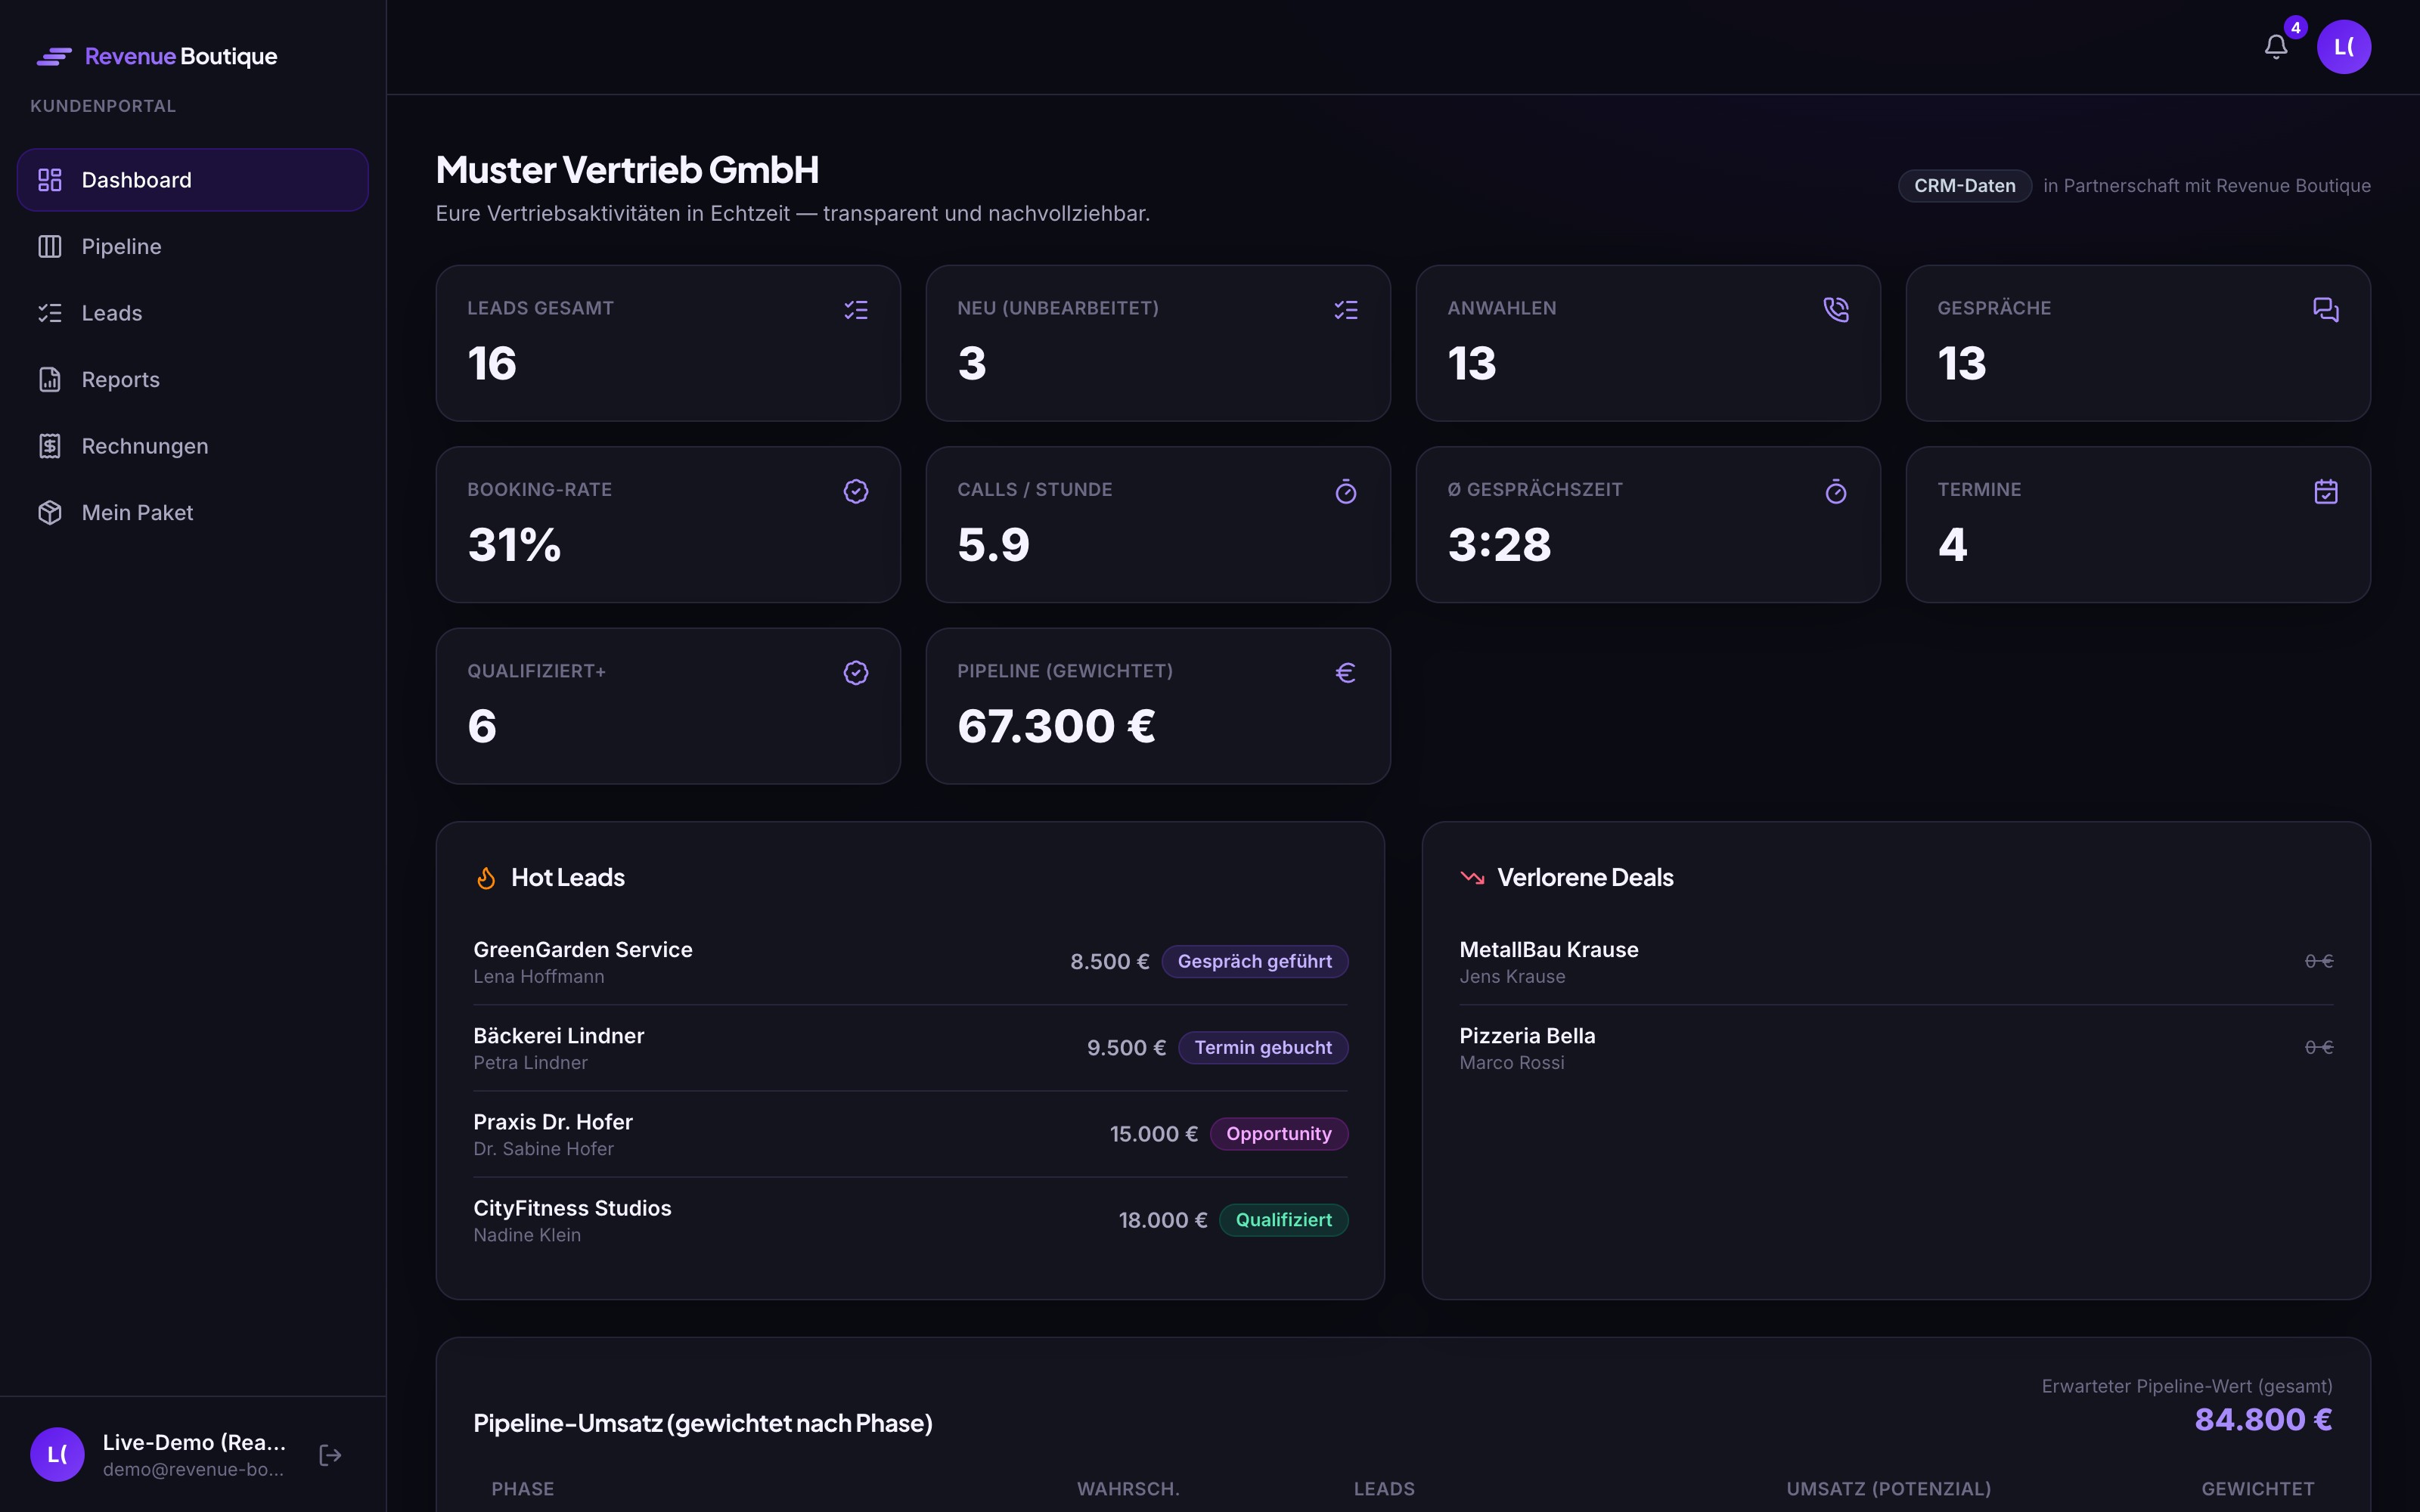Click the Leads Gesamt value 16
2420x1512 pixels.
click(492, 364)
